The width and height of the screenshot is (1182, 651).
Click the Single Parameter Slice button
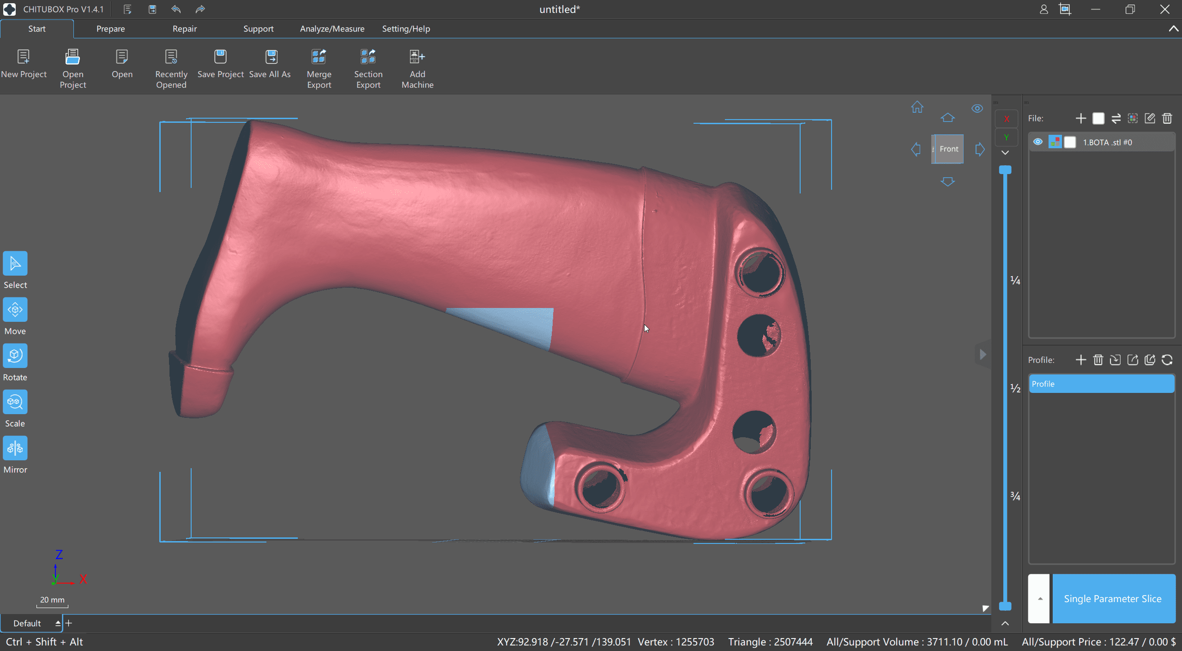(x=1113, y=599)
